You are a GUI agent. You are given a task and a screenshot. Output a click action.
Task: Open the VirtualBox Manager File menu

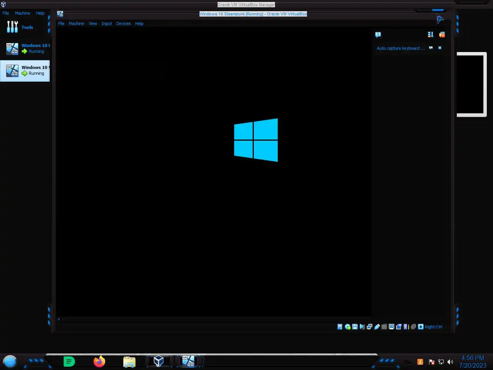pyautogui.click(x=6, y=13)
